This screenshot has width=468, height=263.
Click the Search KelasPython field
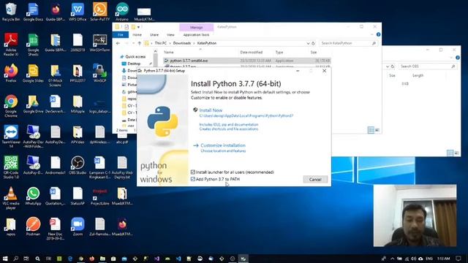[x=348, y=43]
